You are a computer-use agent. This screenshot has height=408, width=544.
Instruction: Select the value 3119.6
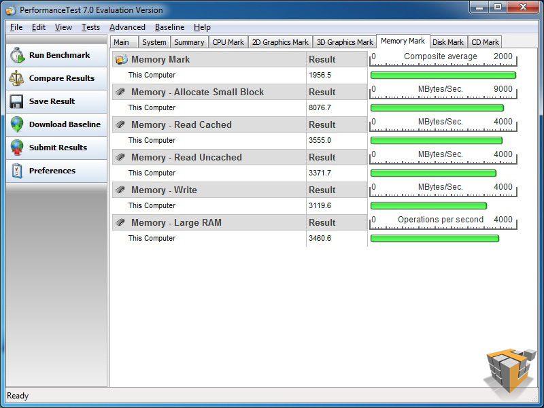point(320,205)
